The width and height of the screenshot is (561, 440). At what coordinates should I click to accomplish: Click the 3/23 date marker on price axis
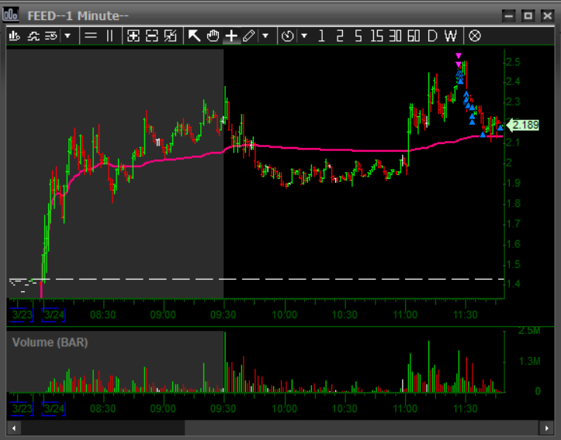click(22, 315)
